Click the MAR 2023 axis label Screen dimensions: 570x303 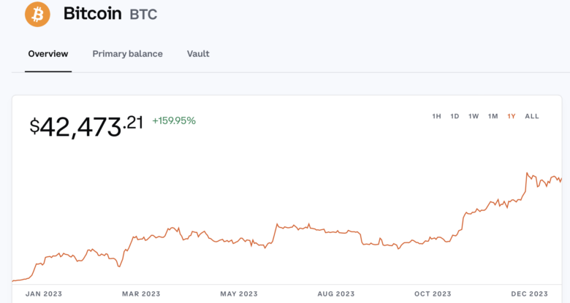[x=141, y=294]
